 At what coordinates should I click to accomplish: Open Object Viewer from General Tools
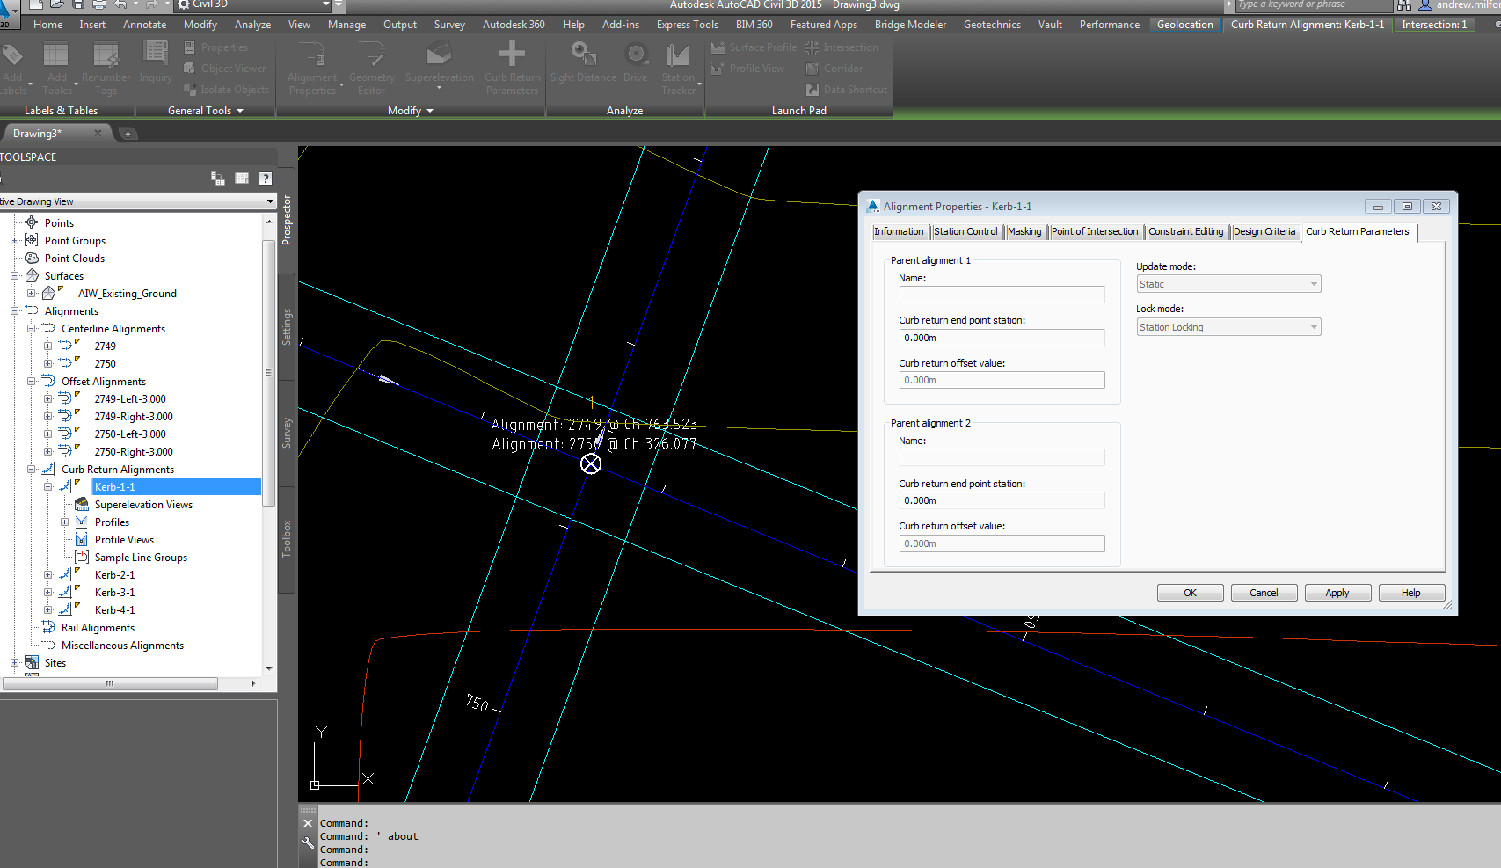tap(224, 69)
